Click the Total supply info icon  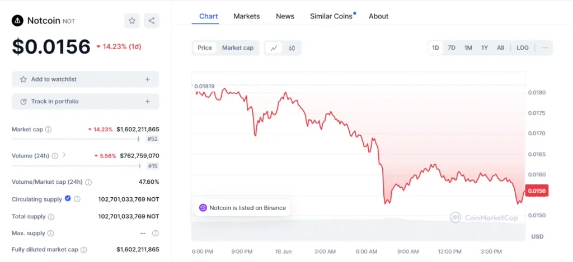tap(51, 217)
